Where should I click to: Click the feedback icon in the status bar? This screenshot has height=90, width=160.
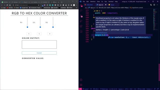pyautogui.click(x=155, y=89)
